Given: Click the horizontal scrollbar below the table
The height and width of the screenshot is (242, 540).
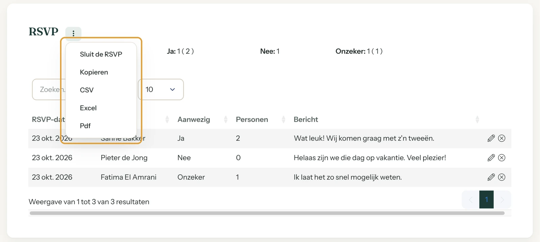Looking at the screenshot, I should click(267, 213).
